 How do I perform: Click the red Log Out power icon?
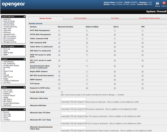[164, 3]
